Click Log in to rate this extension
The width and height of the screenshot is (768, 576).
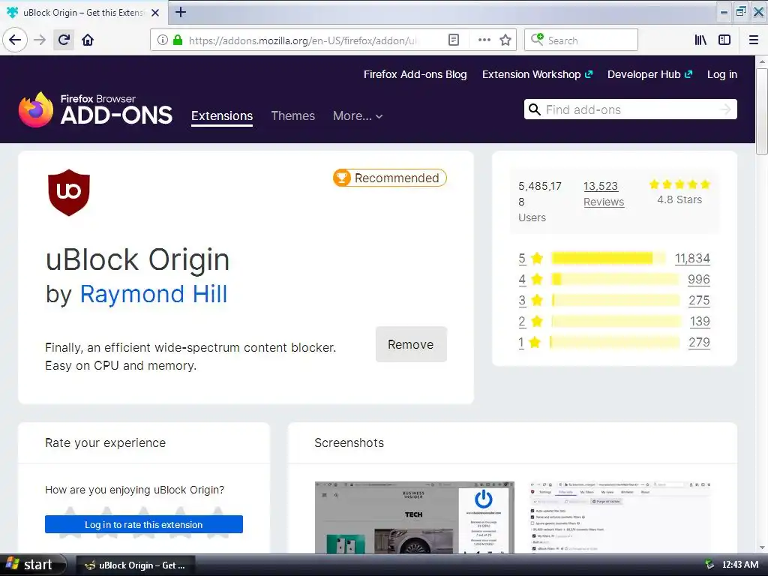click(143, 524)
